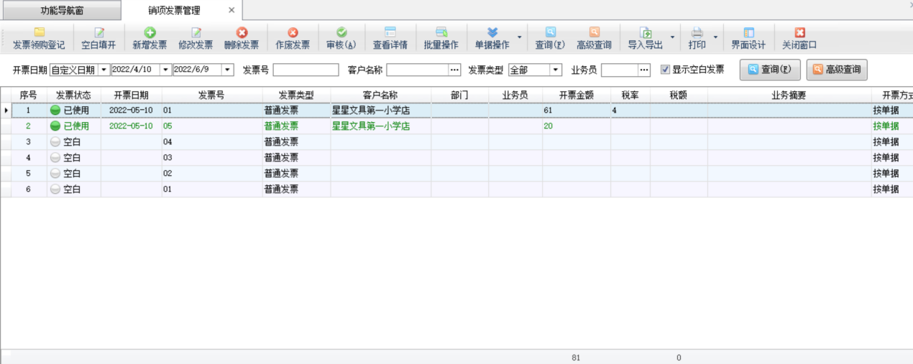Click the 发票领购登记 toolbar icon
This screenshot has width=913, height=364.
point(39,33)
